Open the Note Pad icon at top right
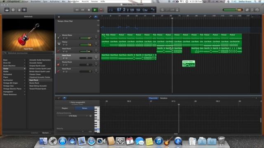Image resolution: width=264 pixels, height=148 pixels. (x=247, y=10)
